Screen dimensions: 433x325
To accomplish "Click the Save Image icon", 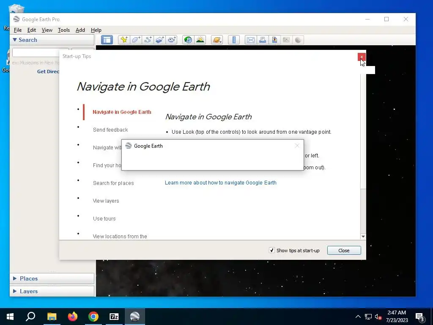I will tap(274, 40).
